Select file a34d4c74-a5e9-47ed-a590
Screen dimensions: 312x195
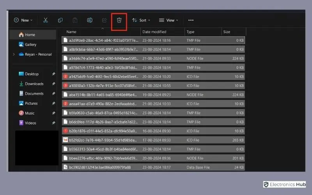153,58
